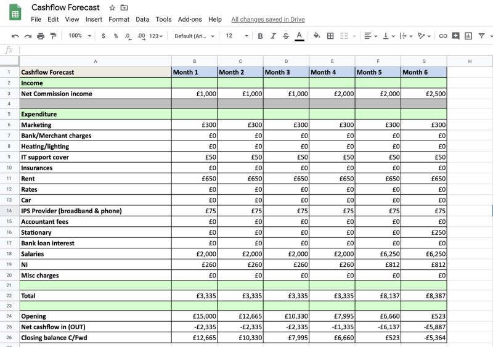Expand the merge cells dropdown arrow
The width and height of the screenshot is (493, 347).
click(354, 36)
